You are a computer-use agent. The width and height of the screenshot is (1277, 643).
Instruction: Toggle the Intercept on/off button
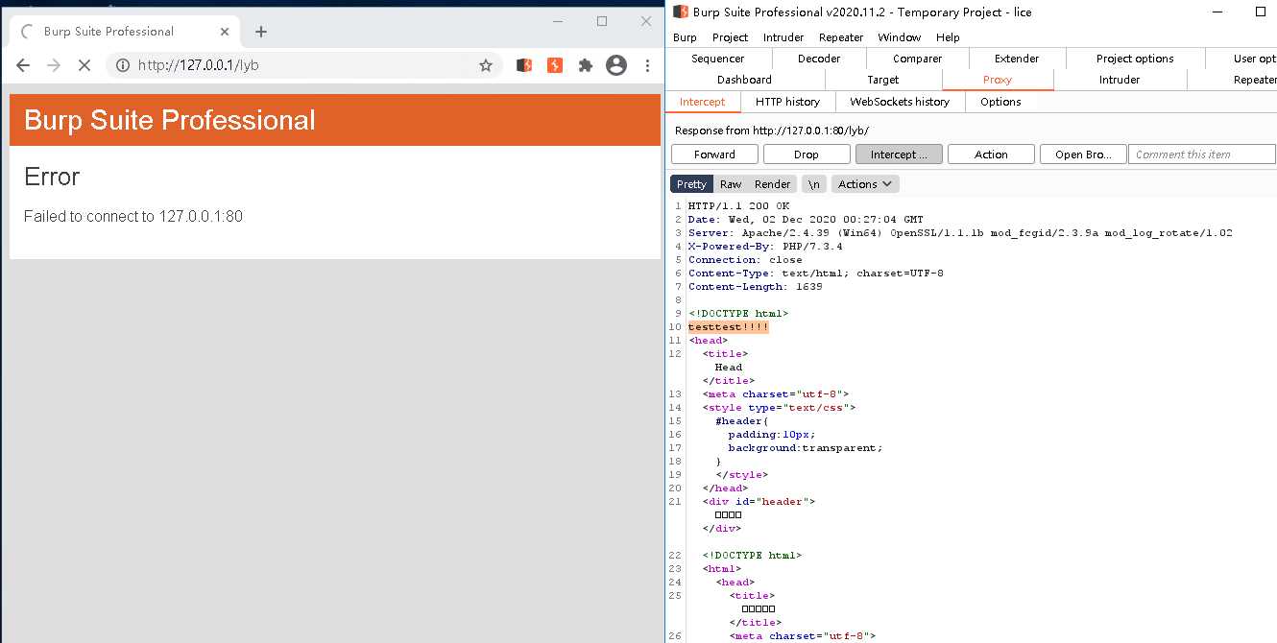click(x=899, y=155)
